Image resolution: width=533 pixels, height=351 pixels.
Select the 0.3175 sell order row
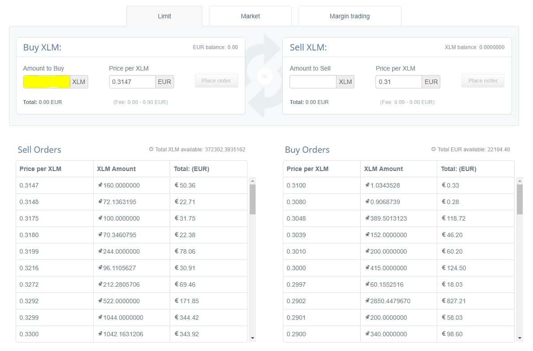(131, 218)
